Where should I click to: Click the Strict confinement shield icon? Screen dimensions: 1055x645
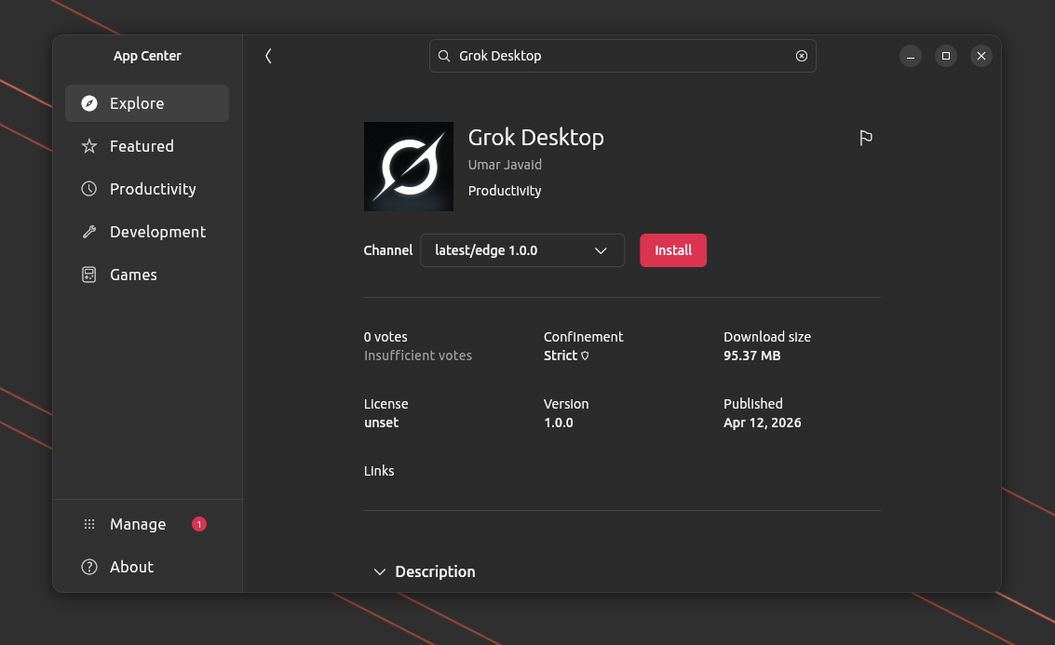tap(585, 356)
